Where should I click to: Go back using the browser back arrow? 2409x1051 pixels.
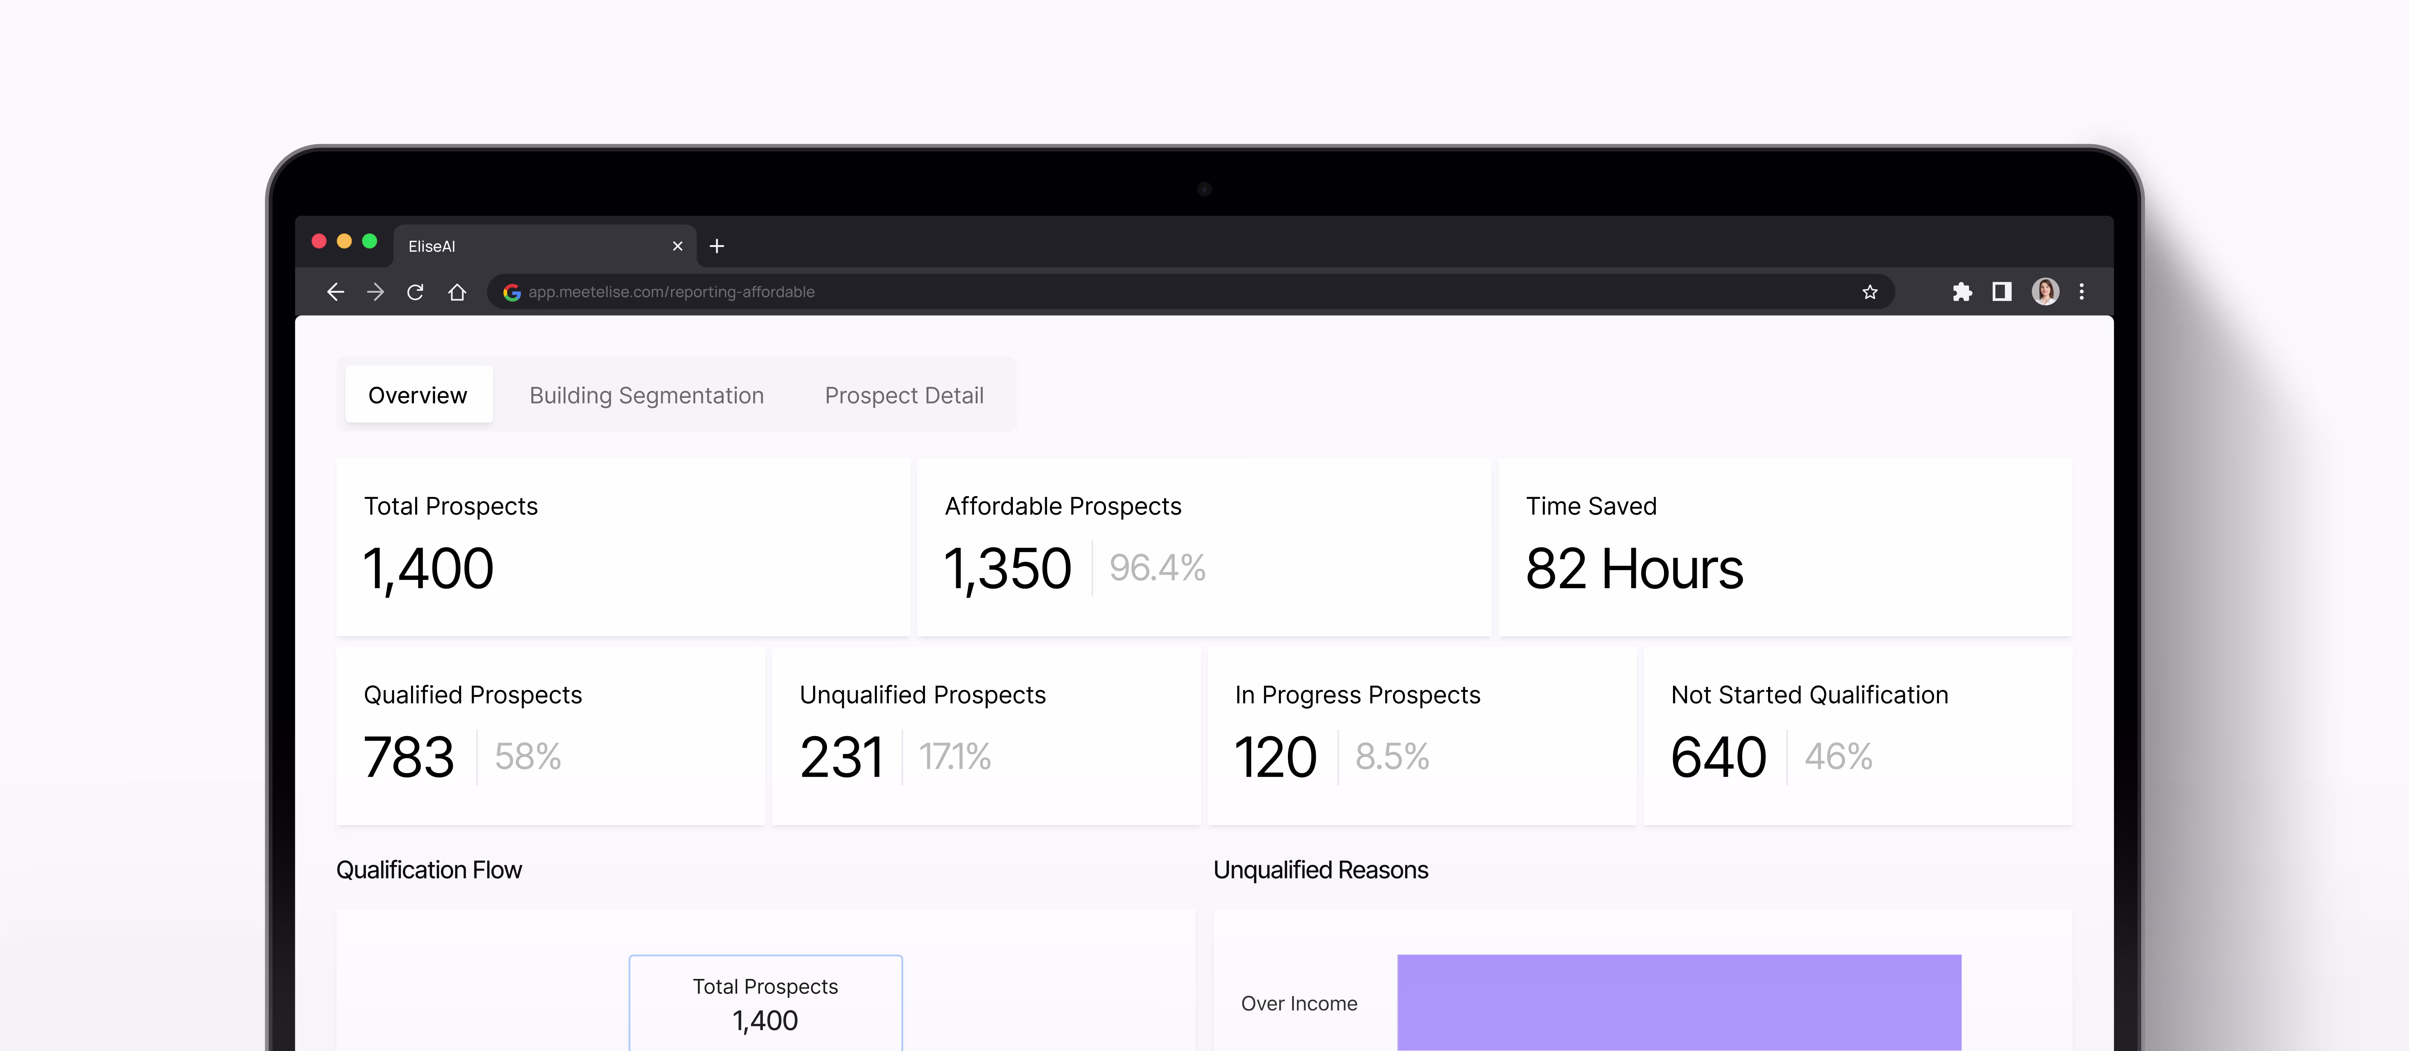(x=336, y=292)
